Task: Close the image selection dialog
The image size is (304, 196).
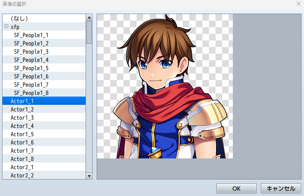Action: [x=298, y=3]
